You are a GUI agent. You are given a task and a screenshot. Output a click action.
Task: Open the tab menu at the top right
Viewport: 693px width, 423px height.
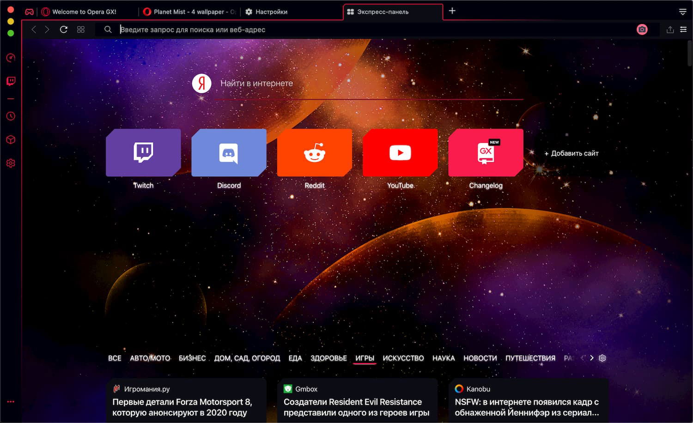click(683, 11)
